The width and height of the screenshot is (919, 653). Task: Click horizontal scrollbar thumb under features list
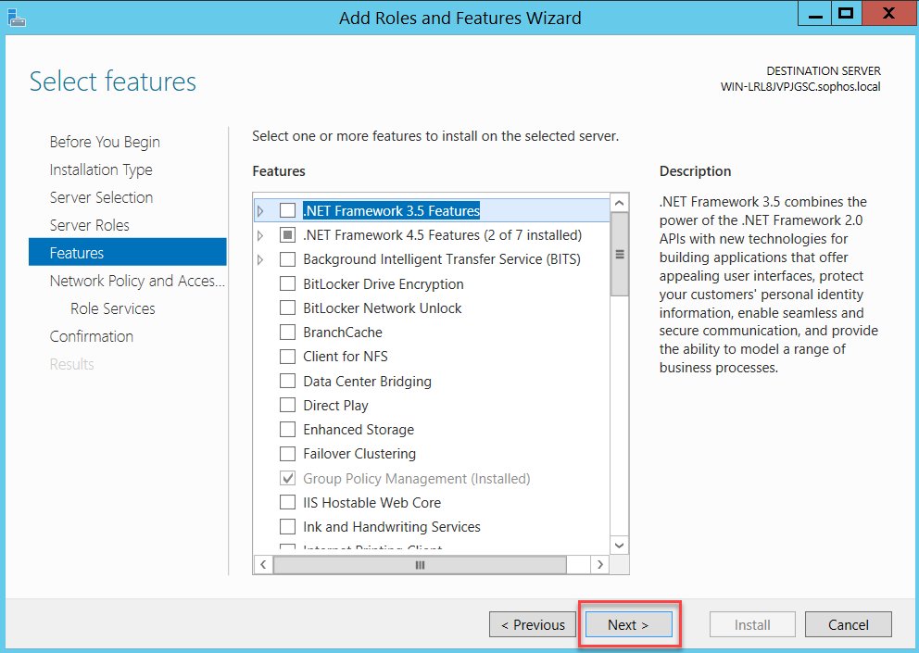tap(420, 564)
